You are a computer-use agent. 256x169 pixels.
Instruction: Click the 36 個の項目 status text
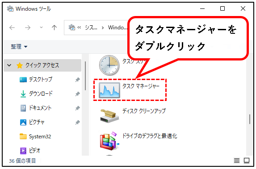point(22,161)
